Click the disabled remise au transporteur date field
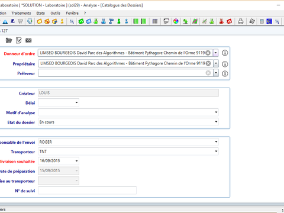Viewport: 284px width, 213px height. click(59, 180)
